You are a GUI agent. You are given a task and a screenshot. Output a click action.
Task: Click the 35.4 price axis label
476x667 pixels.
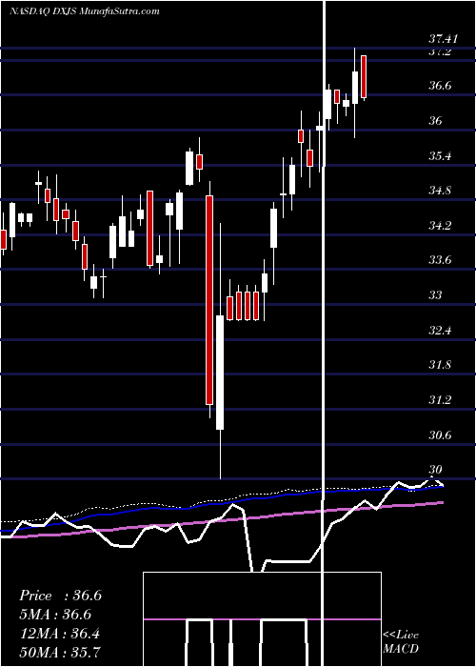440,155
